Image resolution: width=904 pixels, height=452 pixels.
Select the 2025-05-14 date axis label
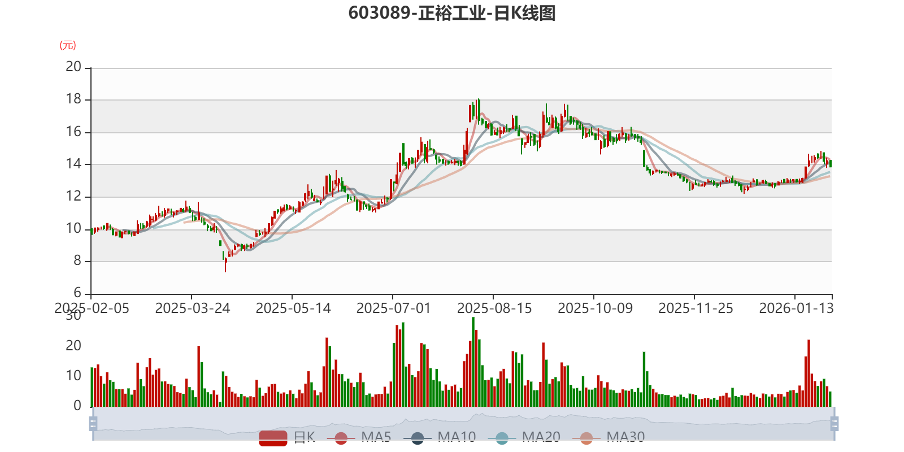293,308
